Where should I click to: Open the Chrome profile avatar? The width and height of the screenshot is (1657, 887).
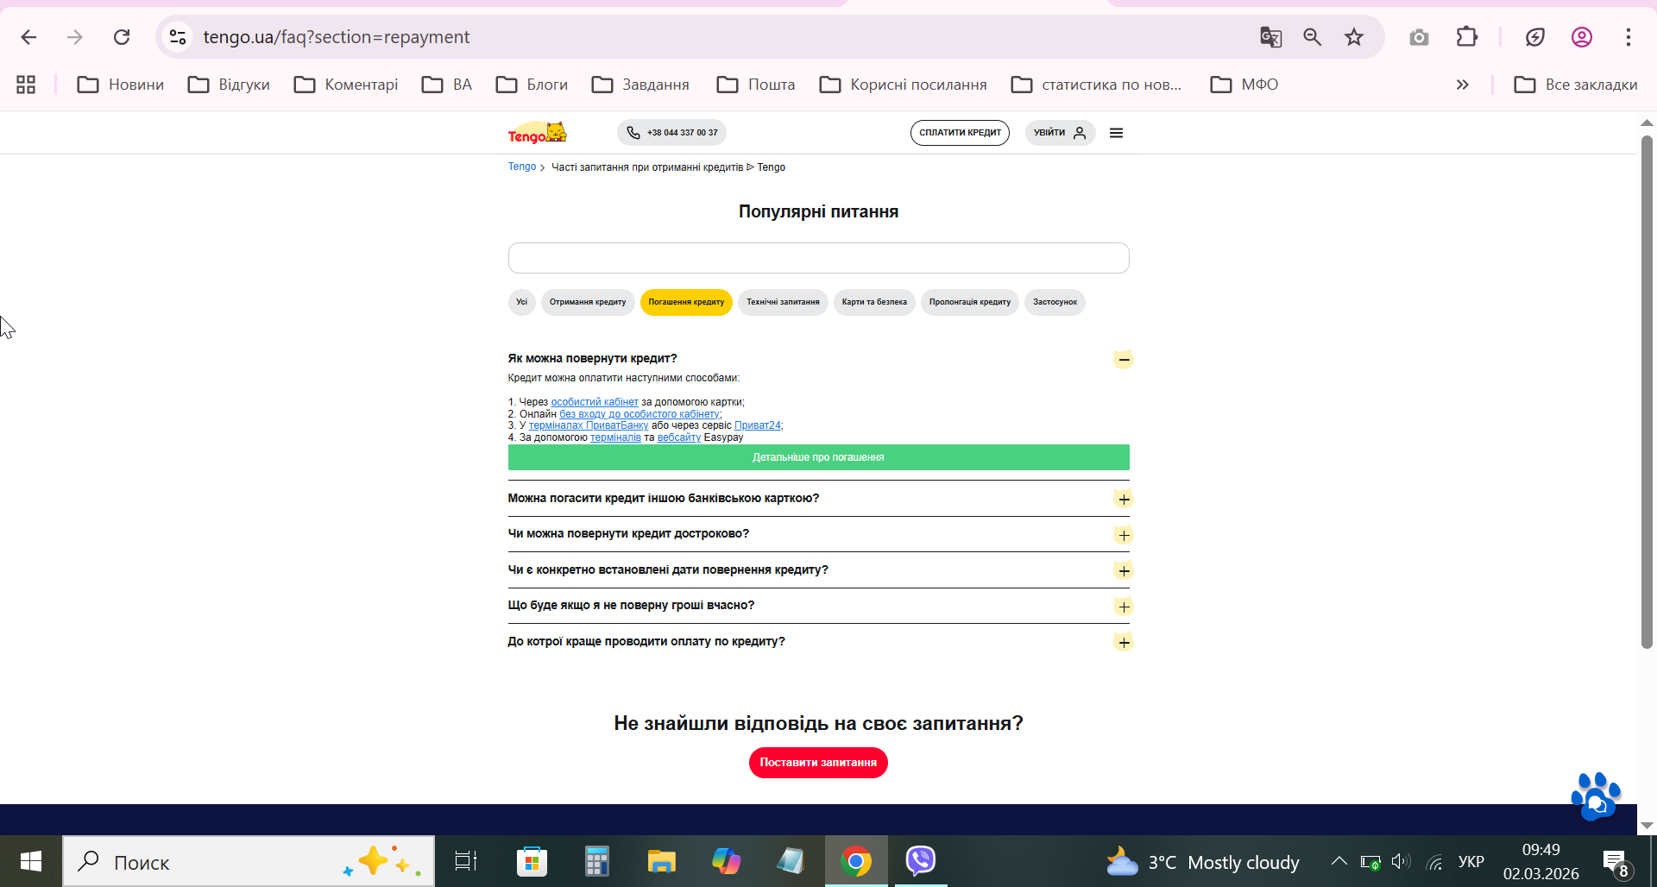(x=1582, y=37)
